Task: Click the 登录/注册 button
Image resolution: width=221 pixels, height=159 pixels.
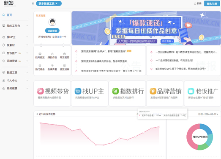Action: [x=212, y=4]
